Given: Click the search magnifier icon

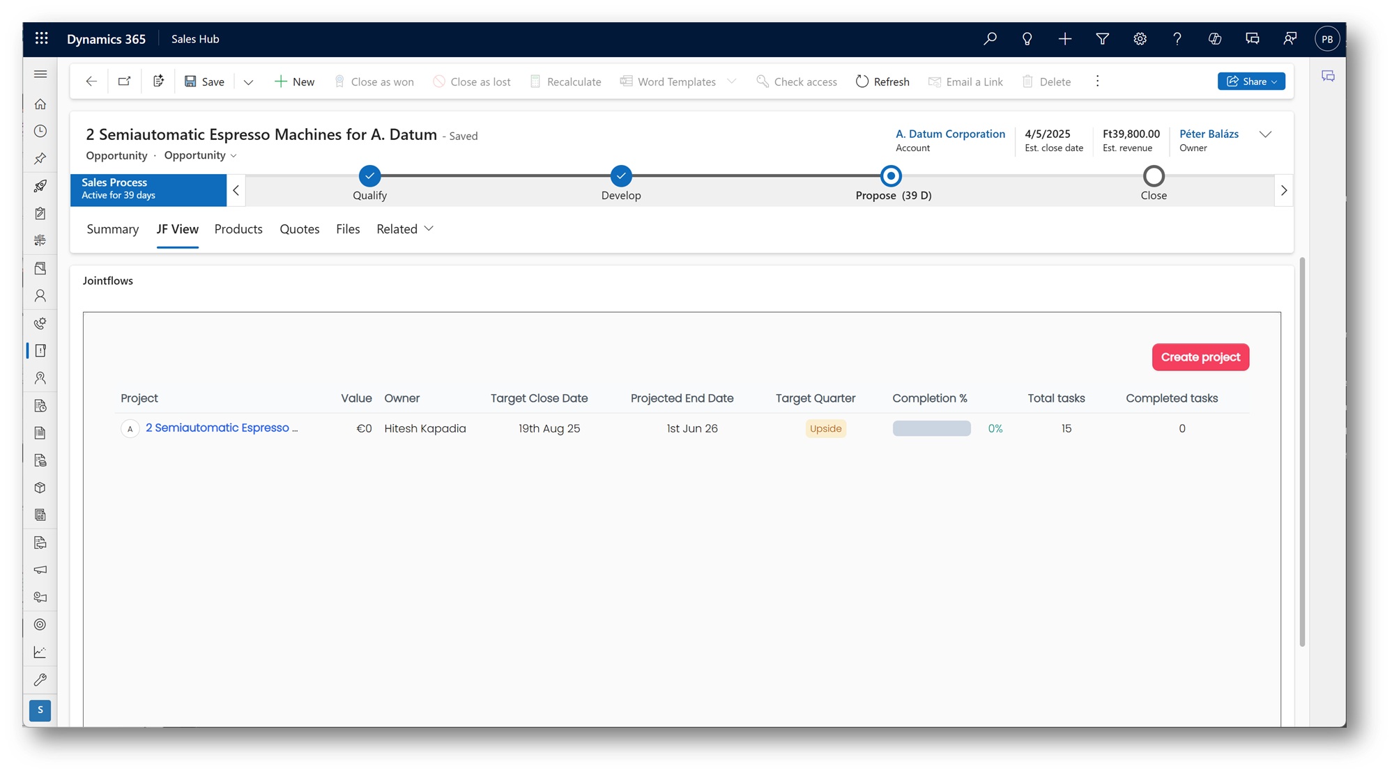Looking at the screenshot, I should pyautogui.click(x=990, y=39).
